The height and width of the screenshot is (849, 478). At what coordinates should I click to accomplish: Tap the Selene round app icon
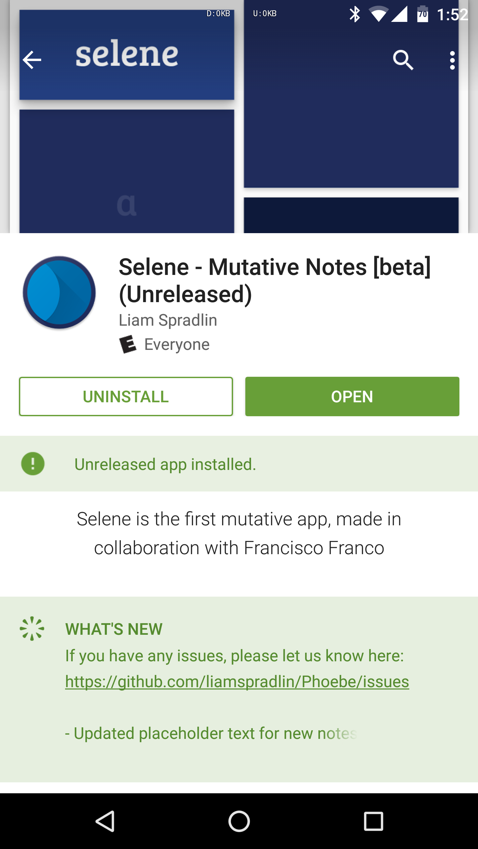click(59, 293)
